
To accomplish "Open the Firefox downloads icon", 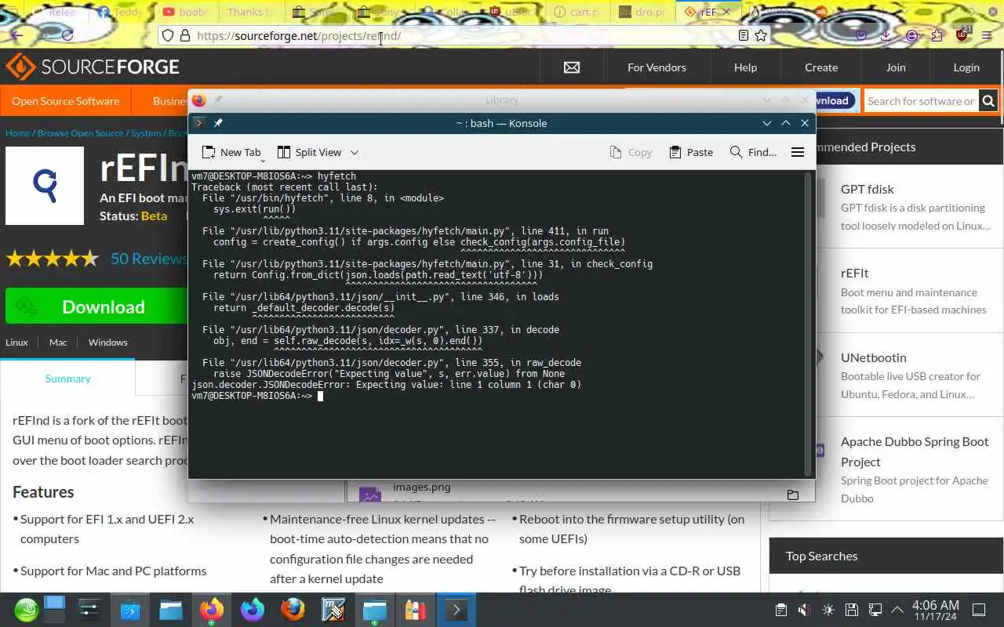I will (x=886, y=35).
